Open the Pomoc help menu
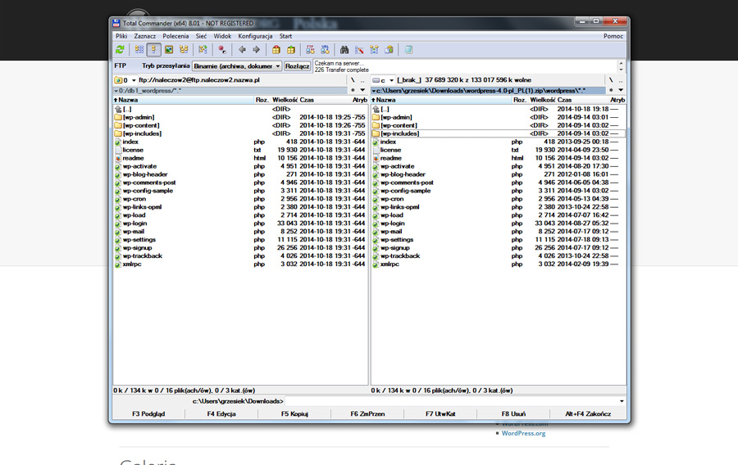The height and width of the screenshot is (465, 738). coord(613,36)
